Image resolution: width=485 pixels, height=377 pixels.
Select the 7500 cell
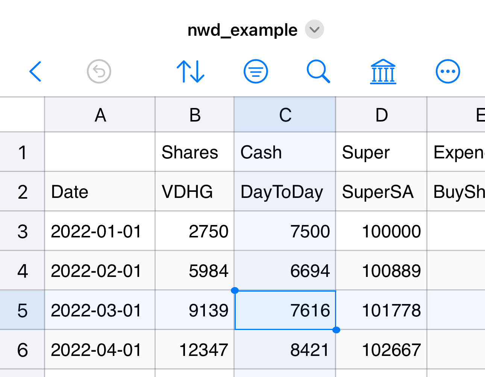[x=285, y=231]
